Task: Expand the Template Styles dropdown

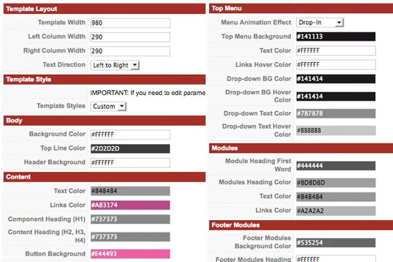Action: pyautogui.click(x=108, y=106)
